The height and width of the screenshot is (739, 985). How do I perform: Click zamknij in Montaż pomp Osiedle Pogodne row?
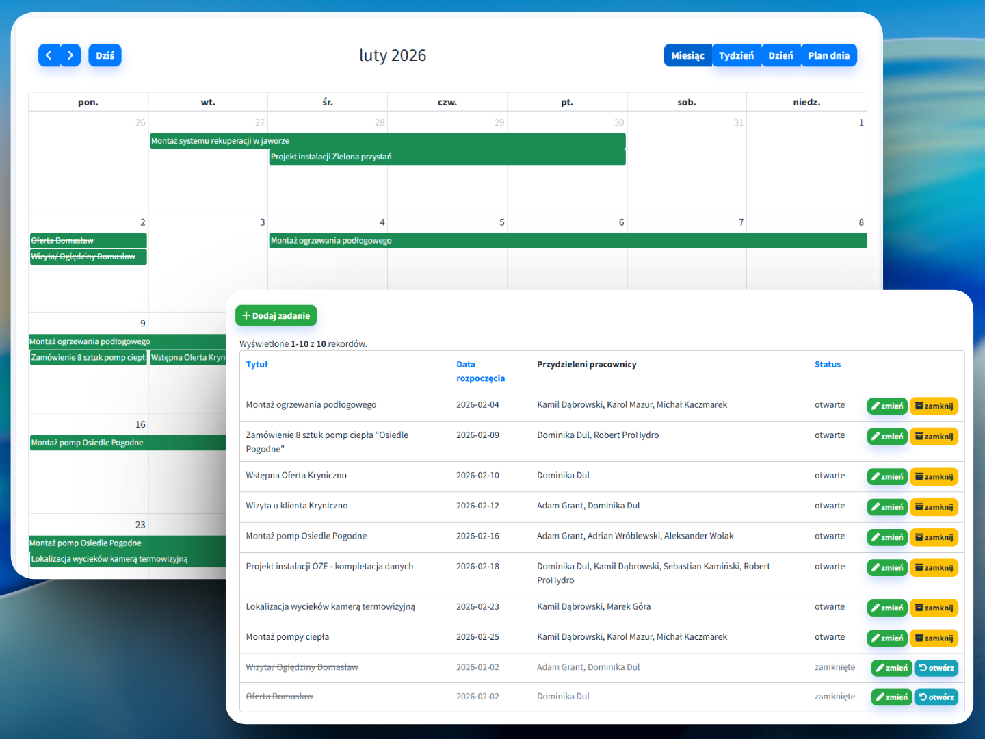tap(934, 537)
